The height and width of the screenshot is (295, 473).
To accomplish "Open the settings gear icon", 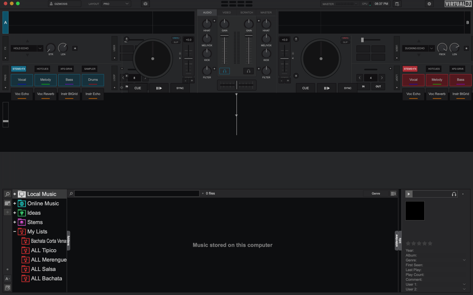I will coord(429,4).
